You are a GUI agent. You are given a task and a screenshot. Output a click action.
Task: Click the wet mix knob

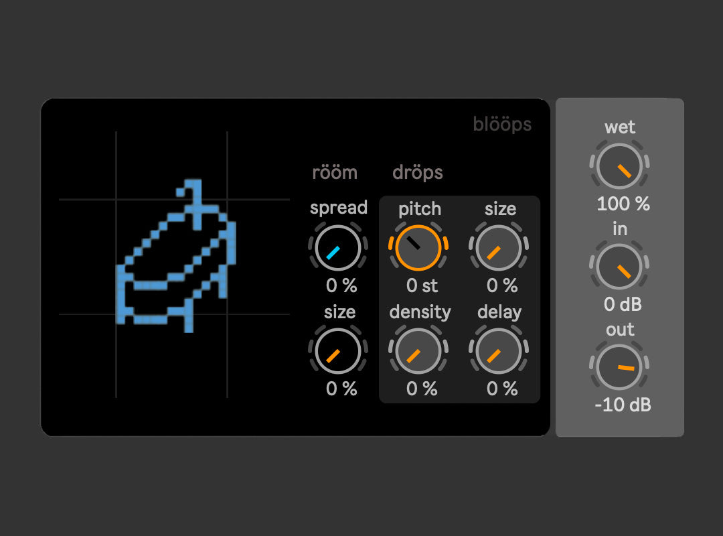[x=619, y=165]
